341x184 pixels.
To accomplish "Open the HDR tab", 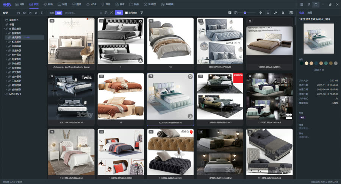I will click(x=91, y=4).
